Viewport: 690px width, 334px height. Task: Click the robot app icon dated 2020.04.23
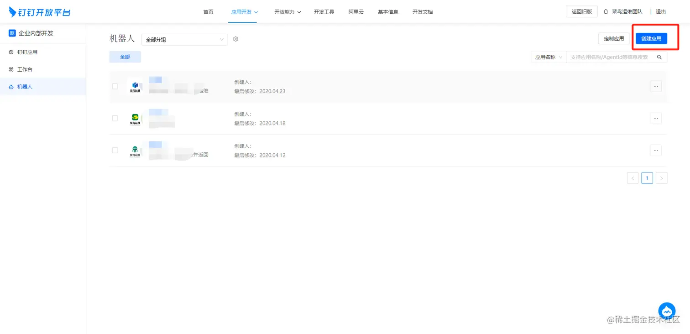point(135,86)
